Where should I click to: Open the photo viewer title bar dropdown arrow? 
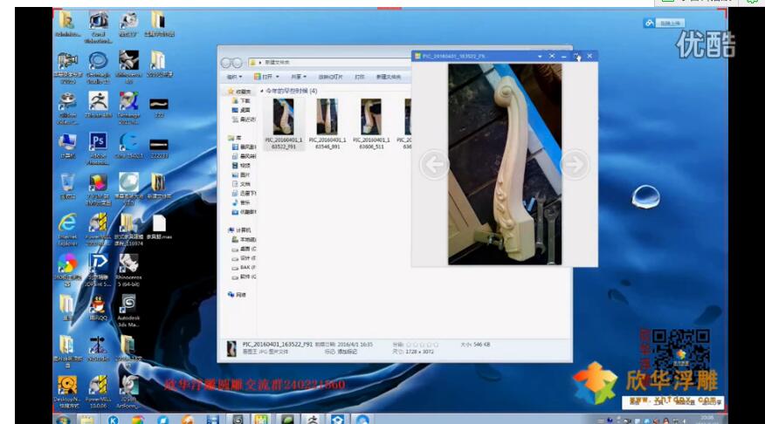540,57
